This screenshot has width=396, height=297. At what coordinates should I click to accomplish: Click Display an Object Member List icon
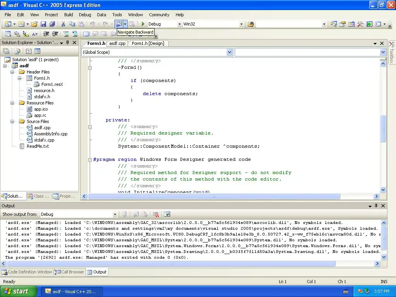8,34
